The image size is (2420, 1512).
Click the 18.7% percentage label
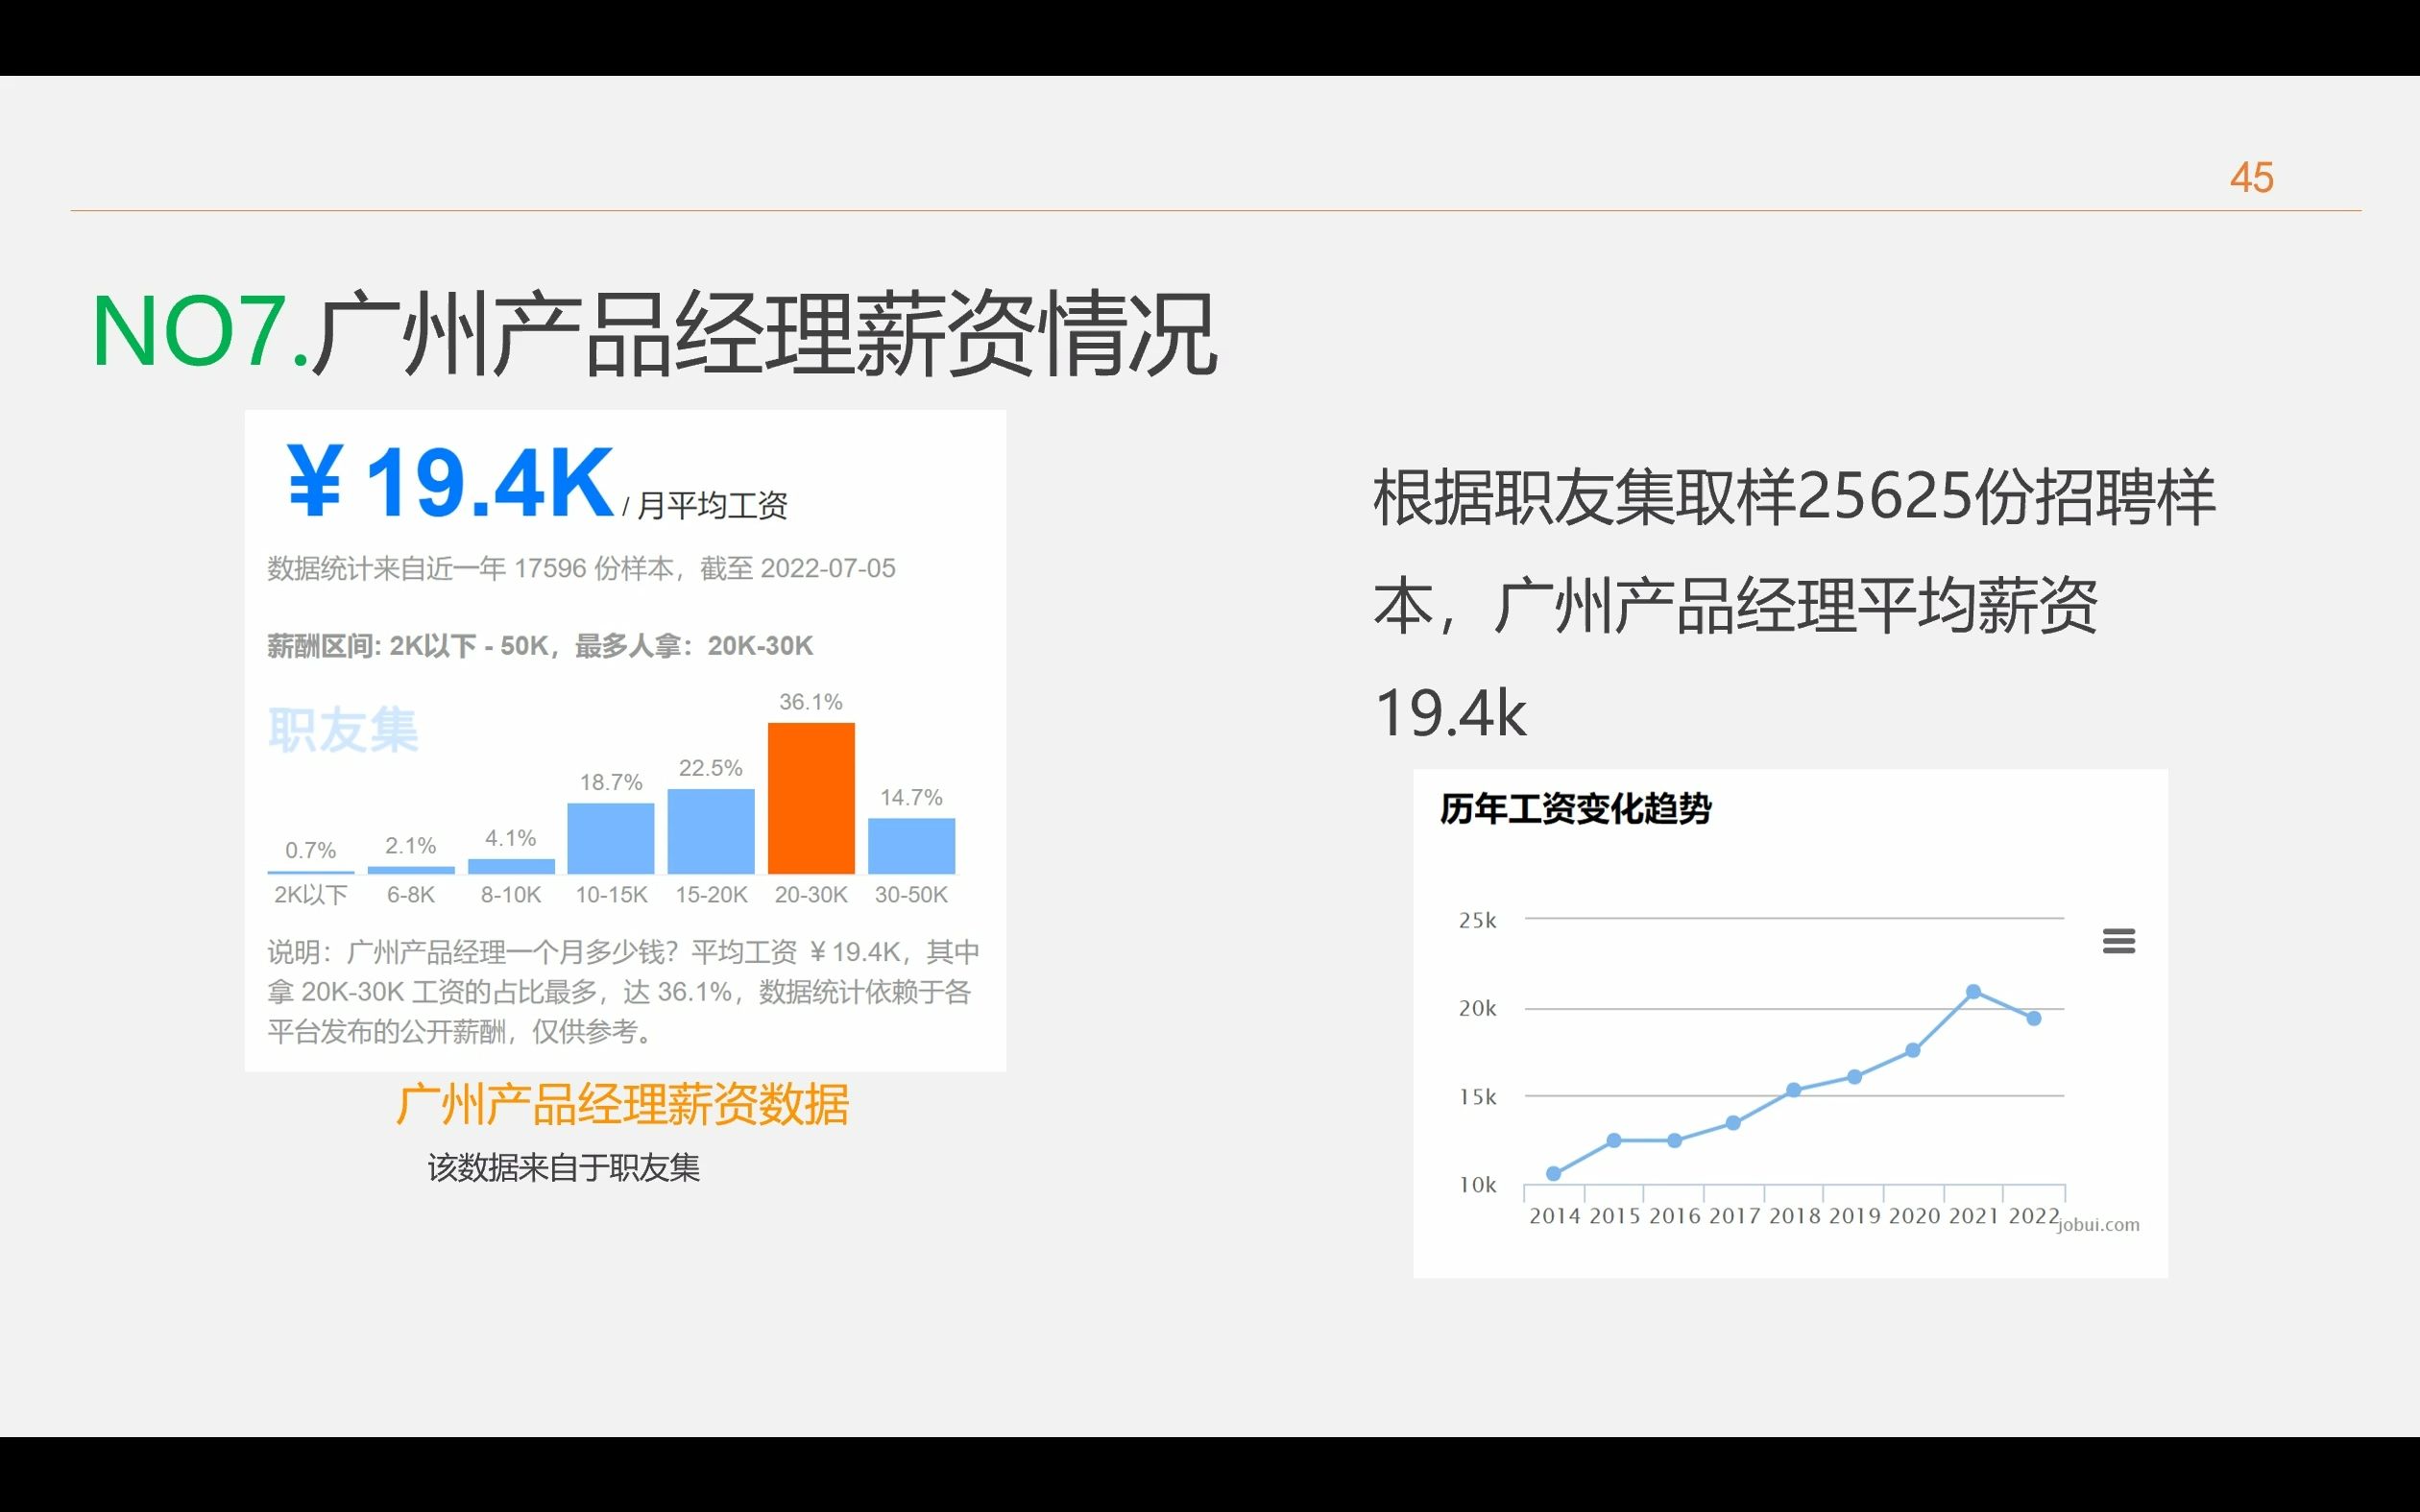[x=611, y=782]
